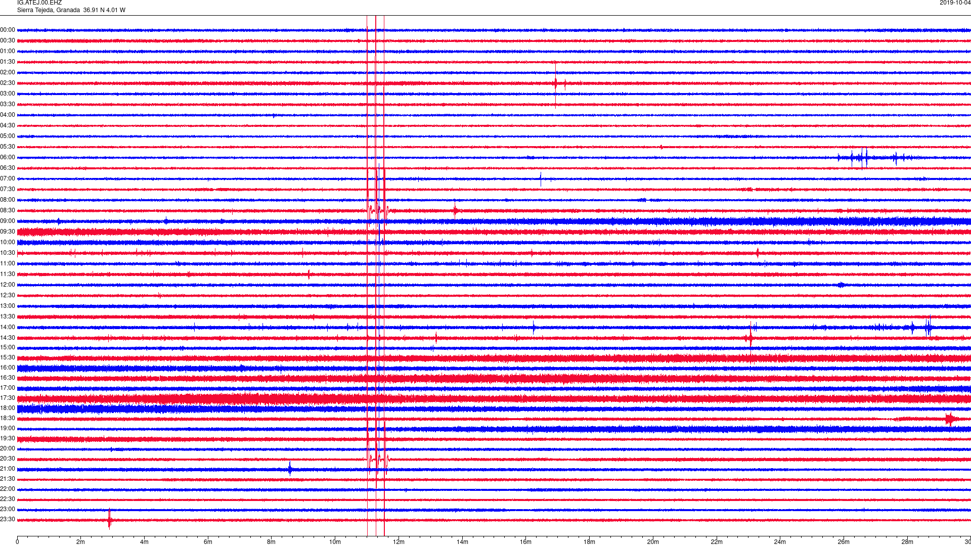This screenshot has width=971, height=546.
Task: Select the 16:00 time row label
Action: tap(8, 368)
